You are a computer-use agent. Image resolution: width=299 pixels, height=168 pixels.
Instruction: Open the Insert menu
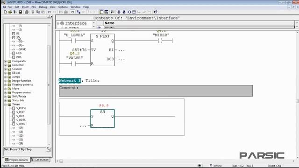(25, 7)
